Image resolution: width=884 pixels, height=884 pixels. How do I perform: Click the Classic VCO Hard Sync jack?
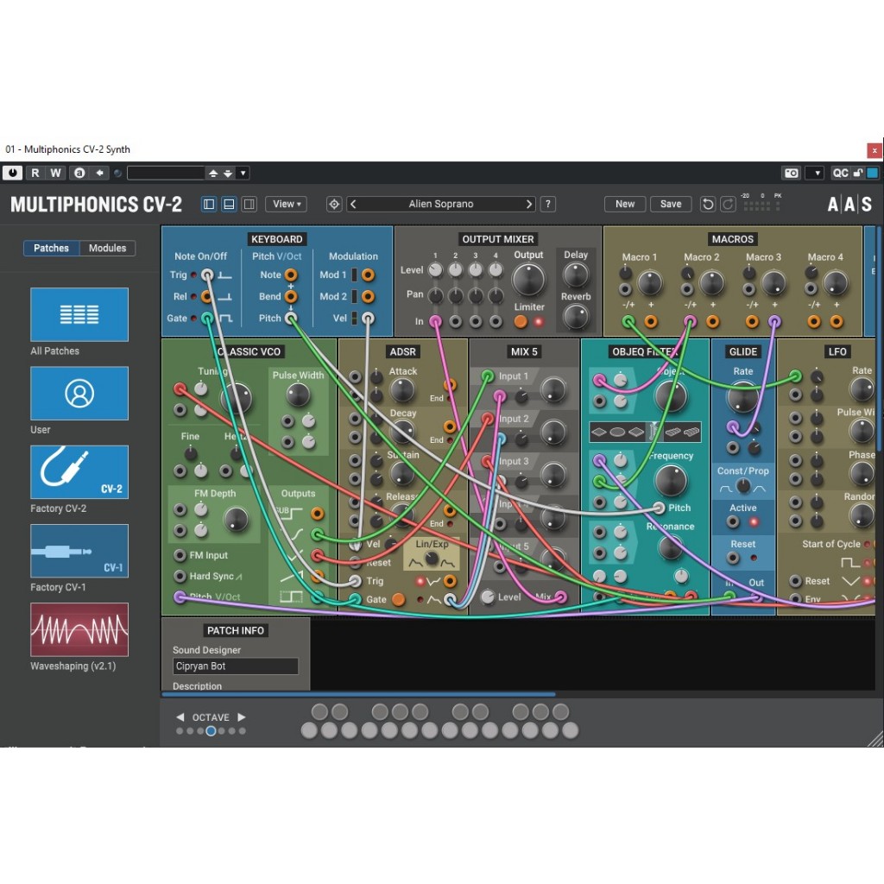point(180,576)
